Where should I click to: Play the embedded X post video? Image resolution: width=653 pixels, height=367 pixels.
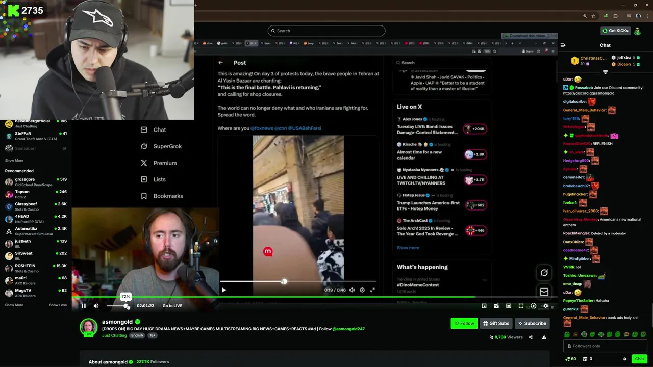[x=223, y=290]
